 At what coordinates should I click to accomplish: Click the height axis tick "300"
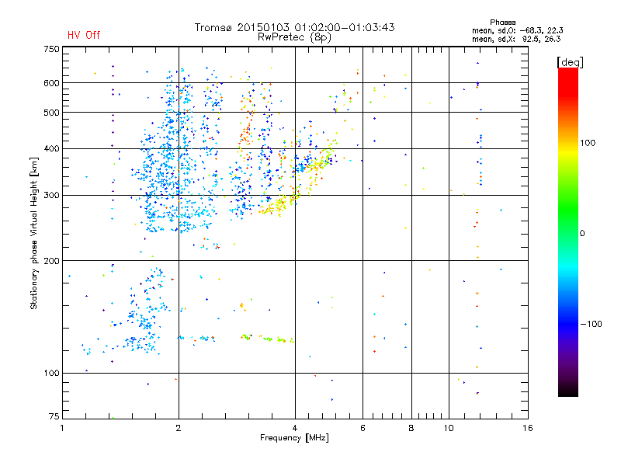coord(51,195)
